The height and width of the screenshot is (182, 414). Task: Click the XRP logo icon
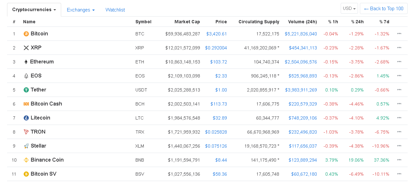[x=26, y=48]
